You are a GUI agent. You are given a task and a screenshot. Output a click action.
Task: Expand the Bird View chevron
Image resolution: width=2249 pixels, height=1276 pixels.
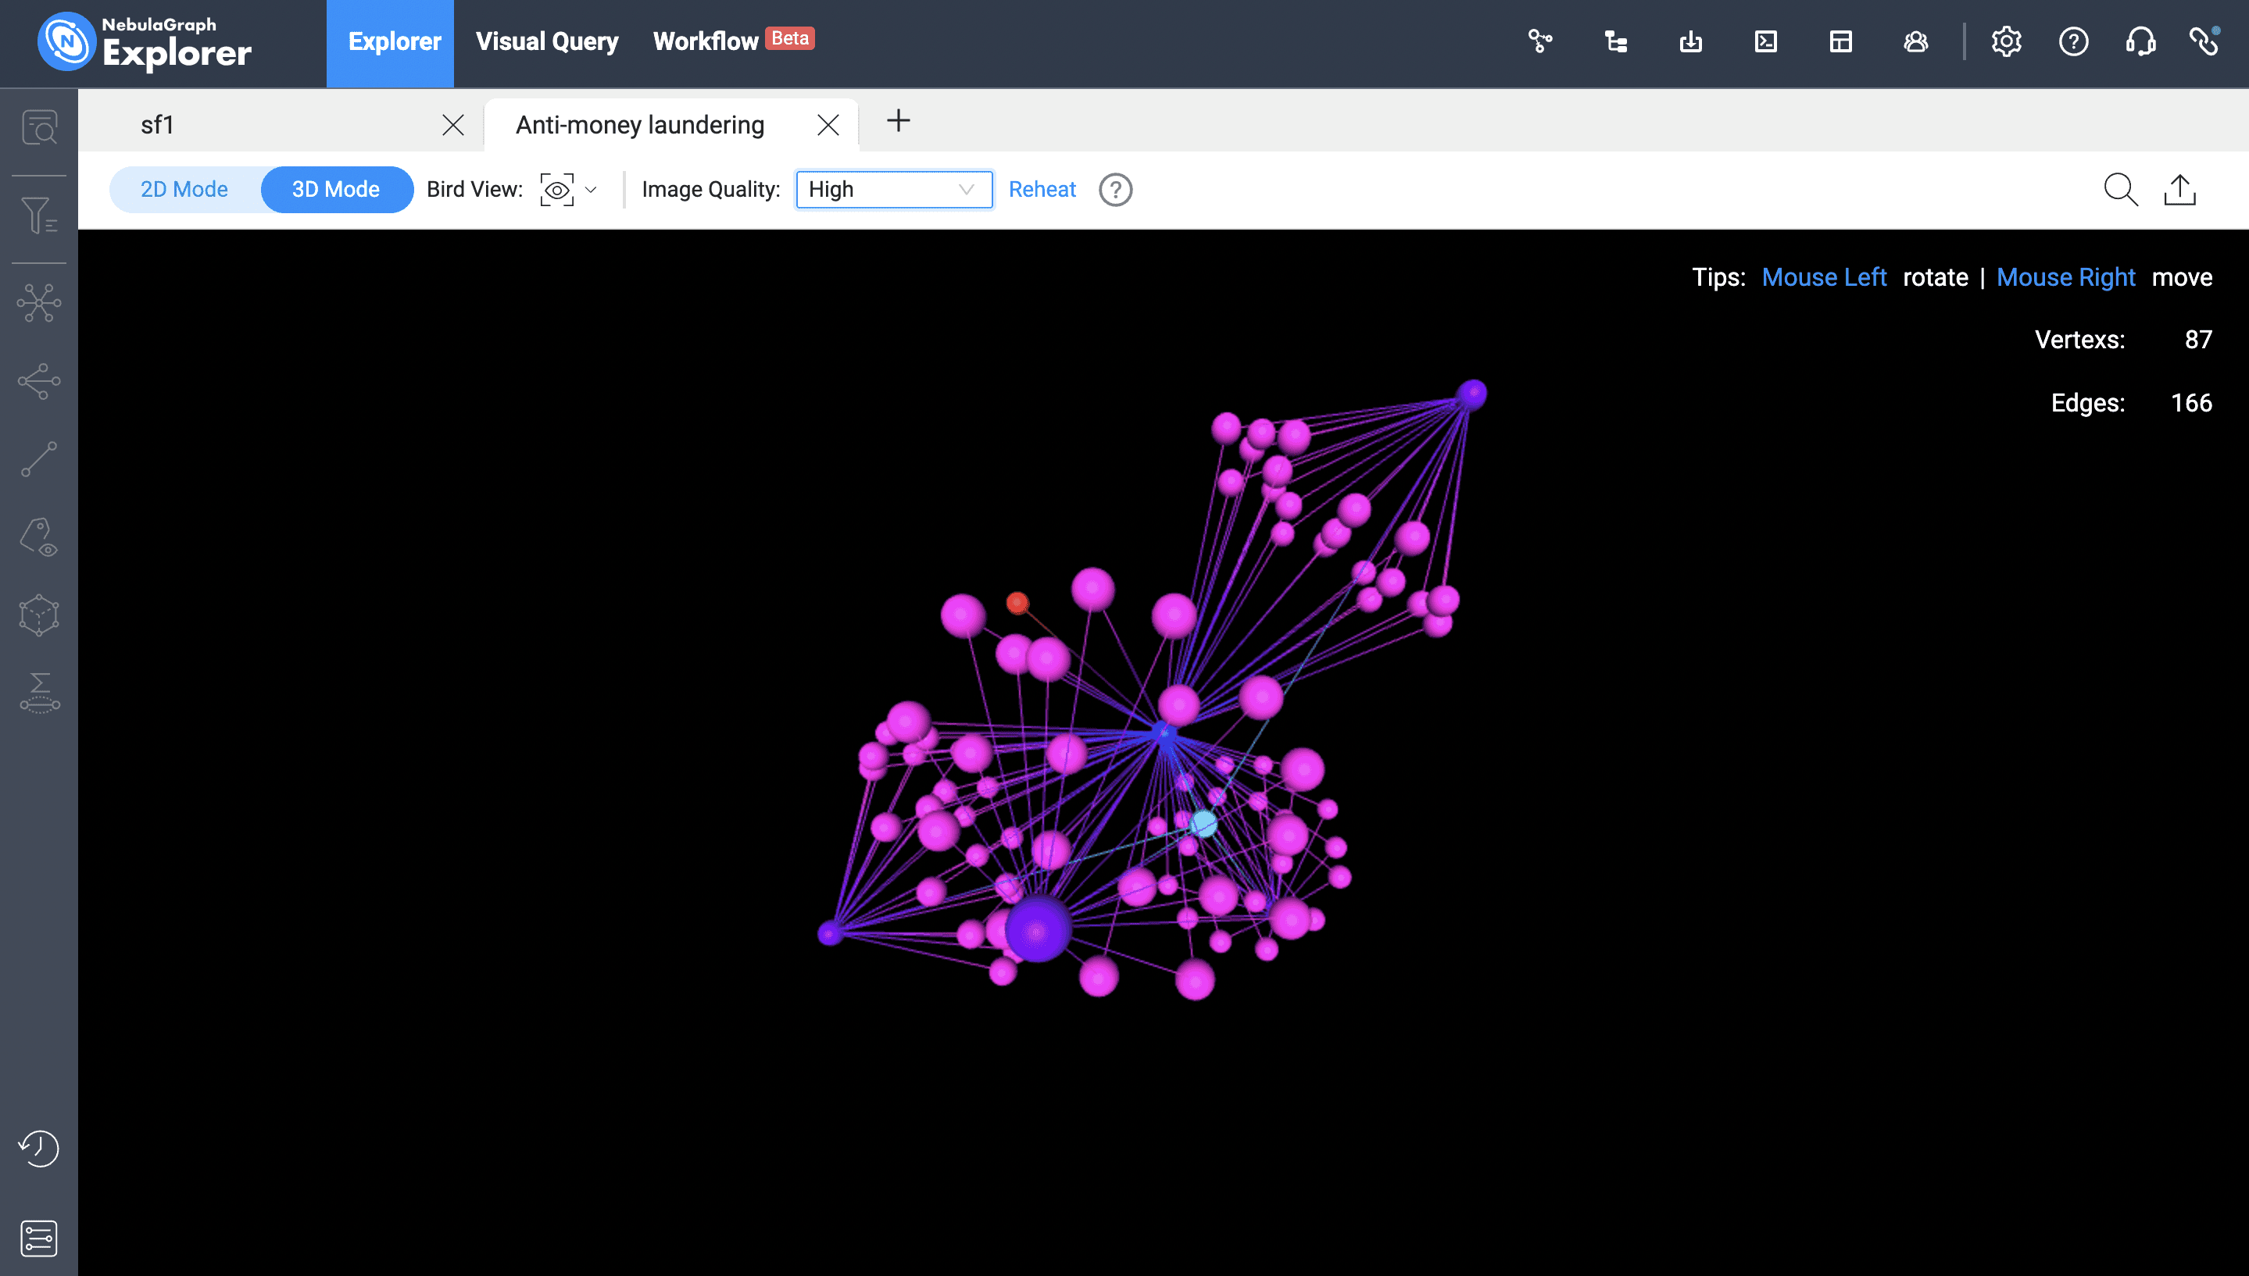point(591,189)
